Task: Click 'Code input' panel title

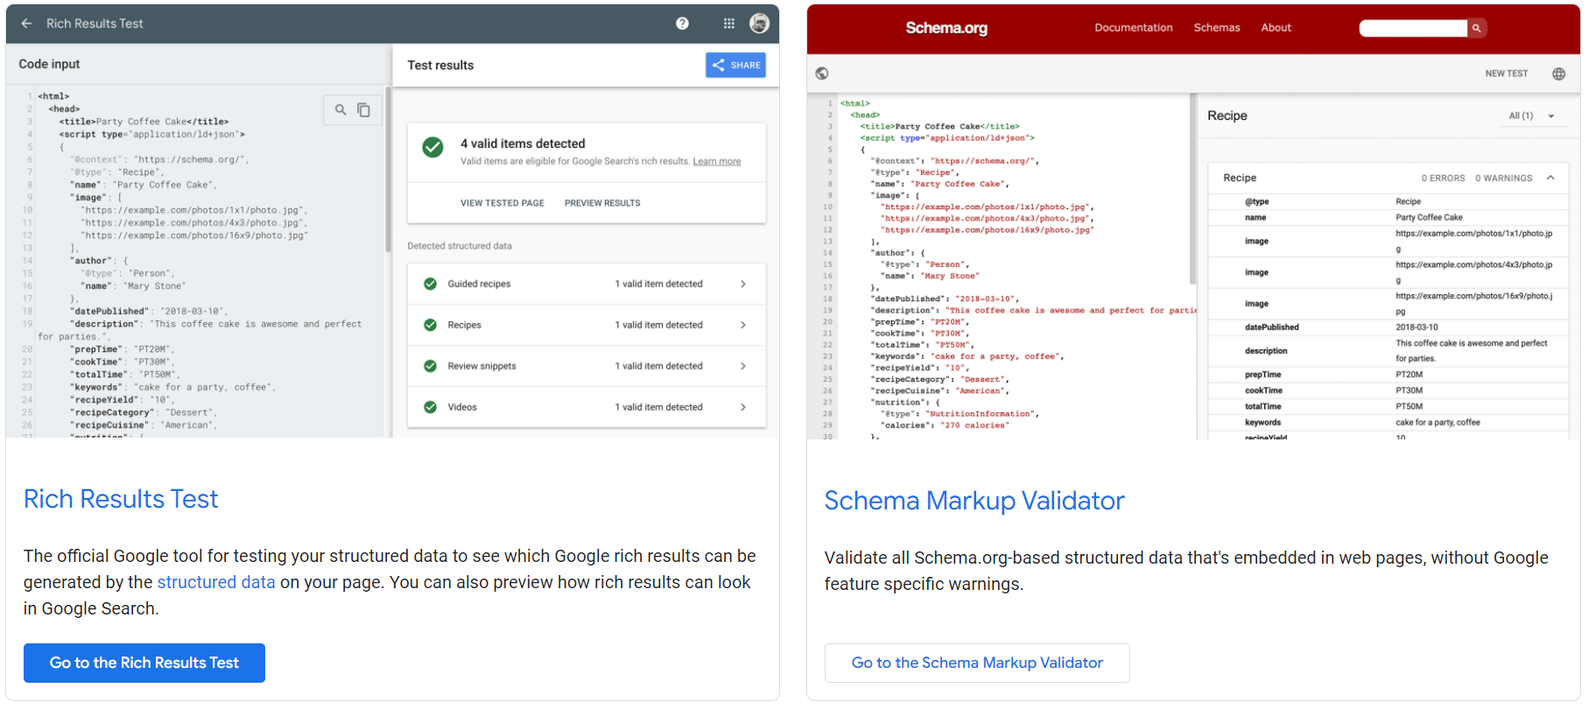Action: [x=49, y=64]
